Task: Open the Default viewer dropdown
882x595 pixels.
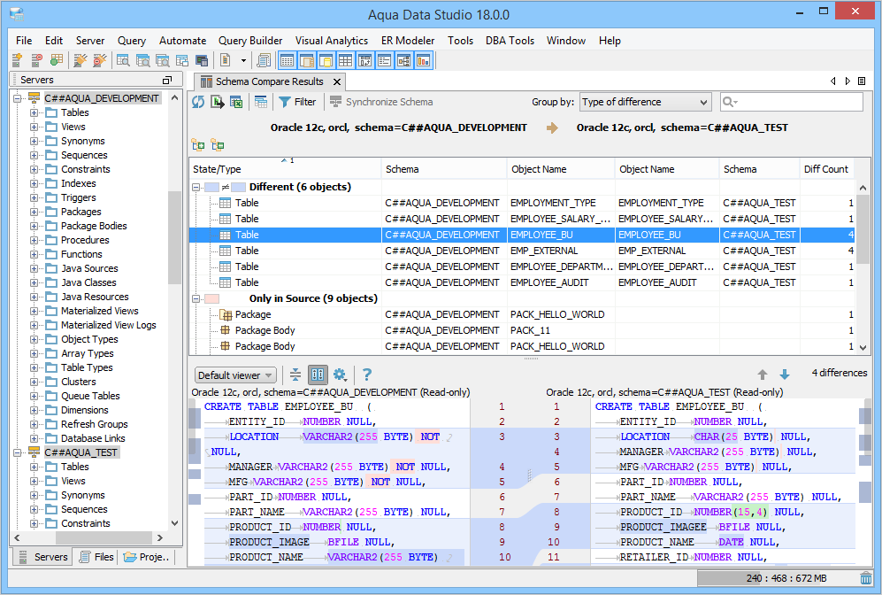Action: [x=235, y=375]
